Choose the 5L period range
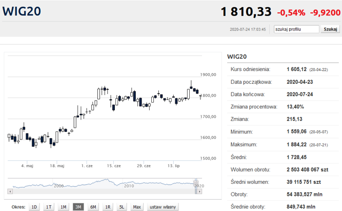The height and width of the screenshot is (211, 342). click(x=122, y=207)
